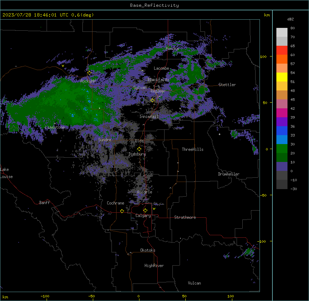Select the Lake Louise label
The image size is (309, 301).
(6, 173)
